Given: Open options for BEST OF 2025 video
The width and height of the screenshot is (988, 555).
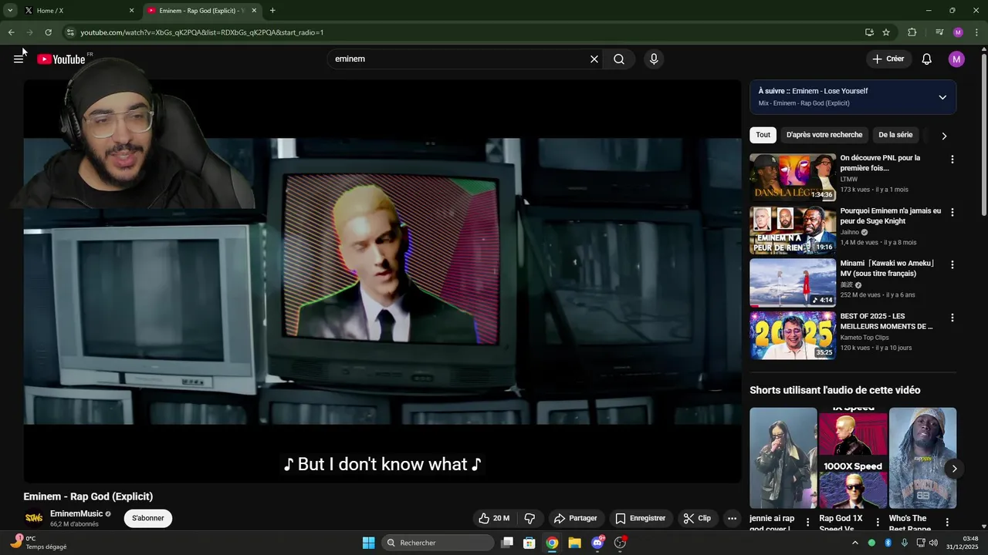Looking at the screenshot, I should pos(952,318).
